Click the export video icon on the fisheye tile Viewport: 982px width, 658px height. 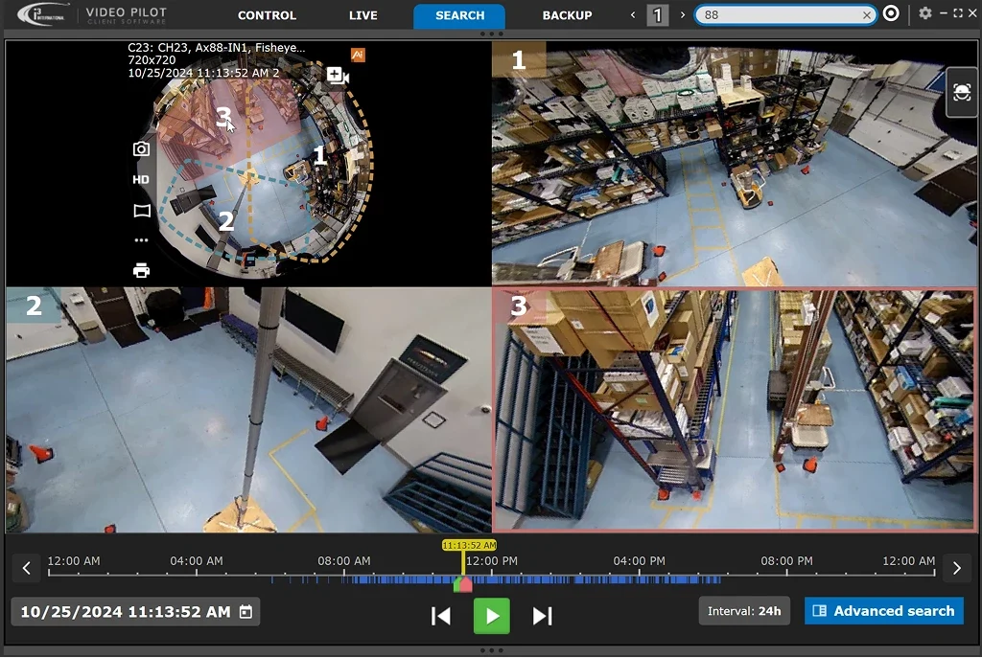coord(338,76)
